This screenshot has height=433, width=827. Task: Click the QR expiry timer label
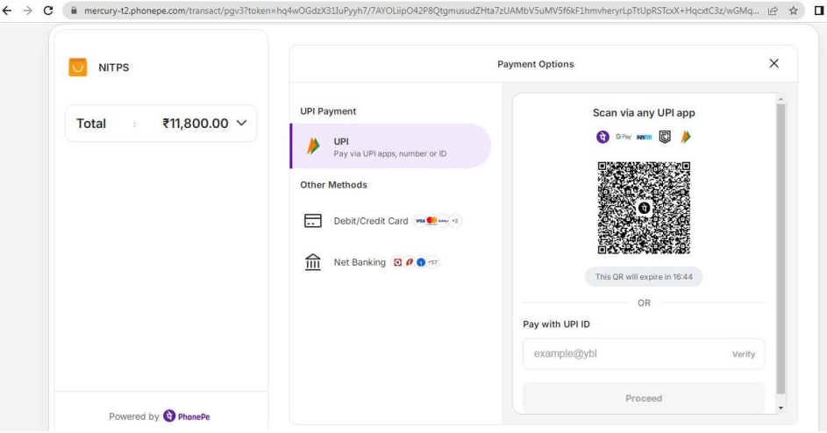coord(644,276)
